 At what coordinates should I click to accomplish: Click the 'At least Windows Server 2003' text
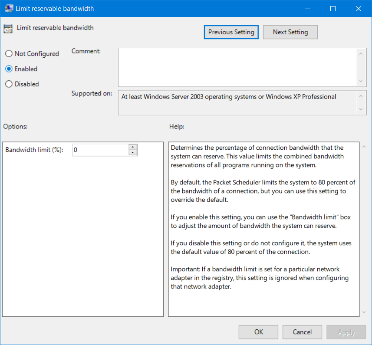pyautogui.click(x=229, y=97)
